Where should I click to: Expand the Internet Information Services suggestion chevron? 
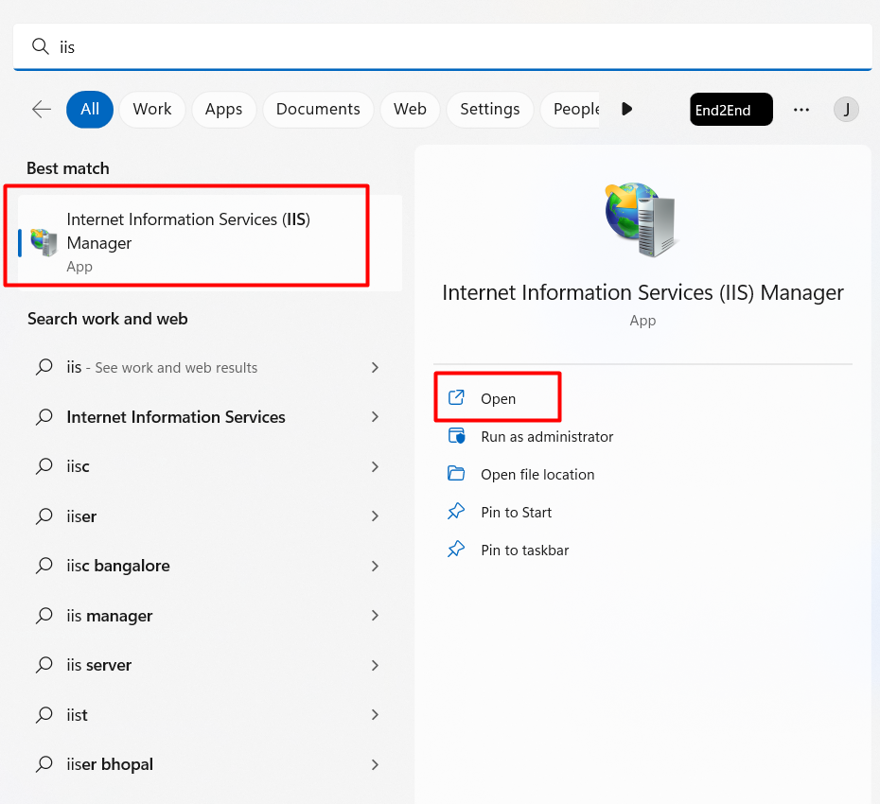(x=375, y=417)
